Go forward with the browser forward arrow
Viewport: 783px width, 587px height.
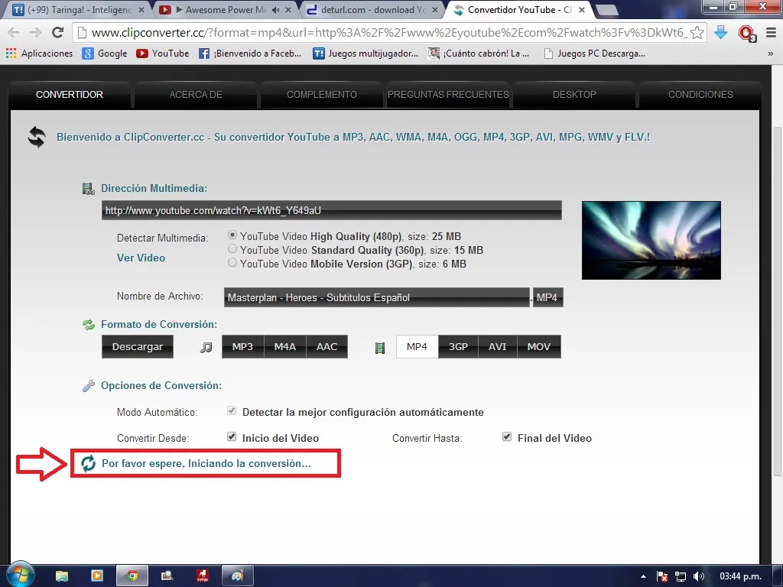[x=35, y=33]
